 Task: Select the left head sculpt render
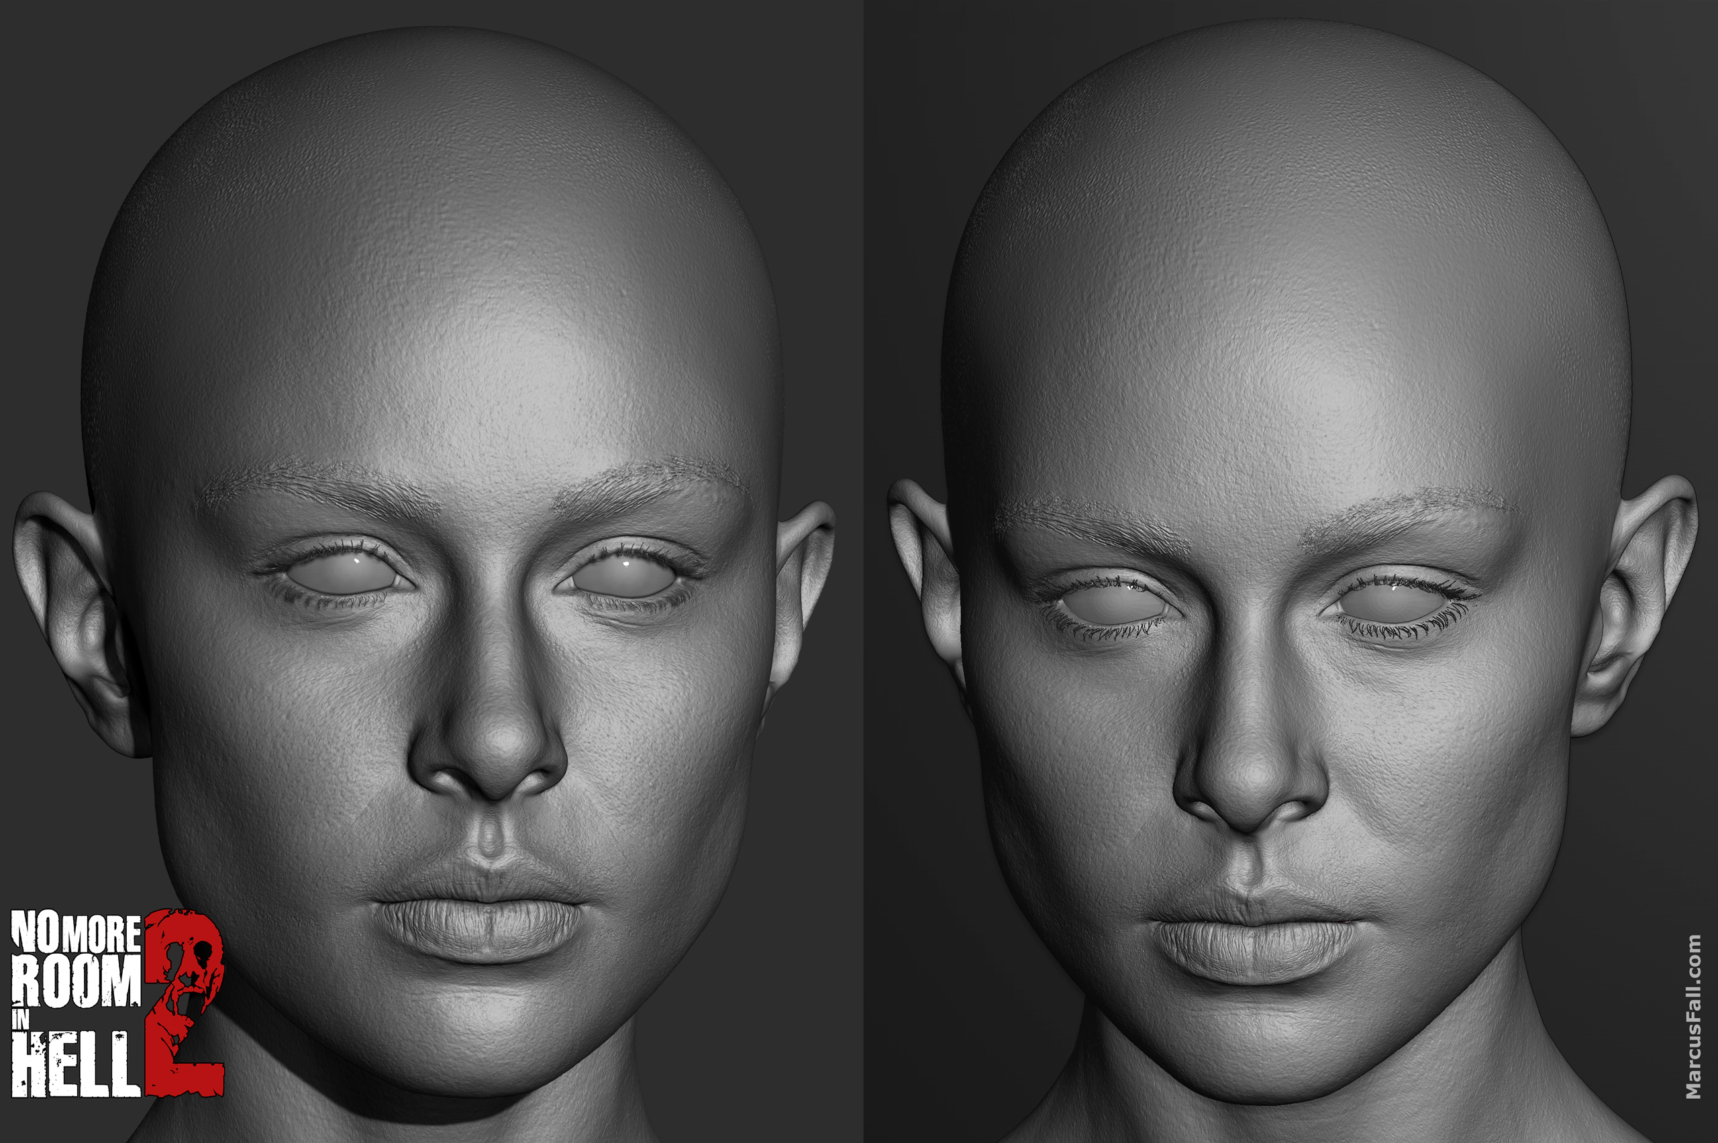tap(432, 572)
